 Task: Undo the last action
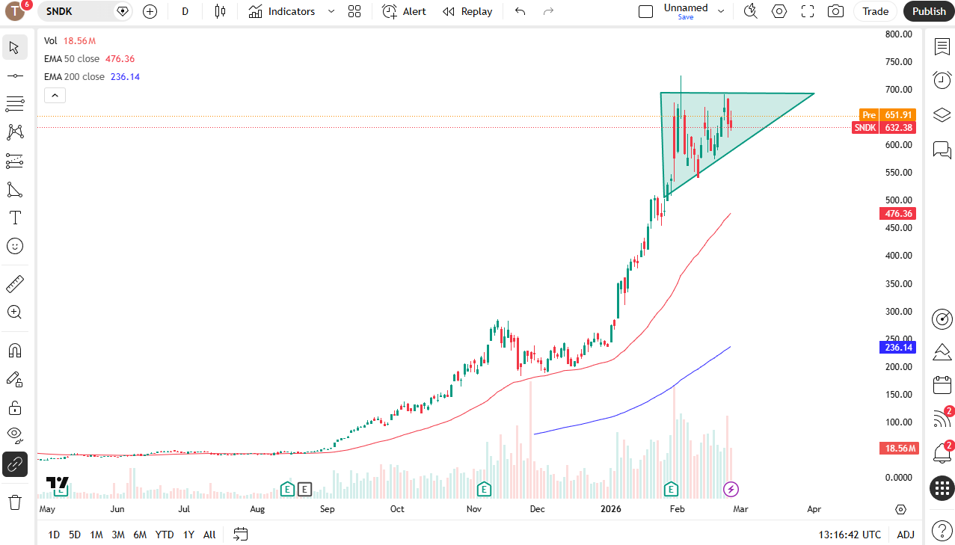click(x=521, y=11)
